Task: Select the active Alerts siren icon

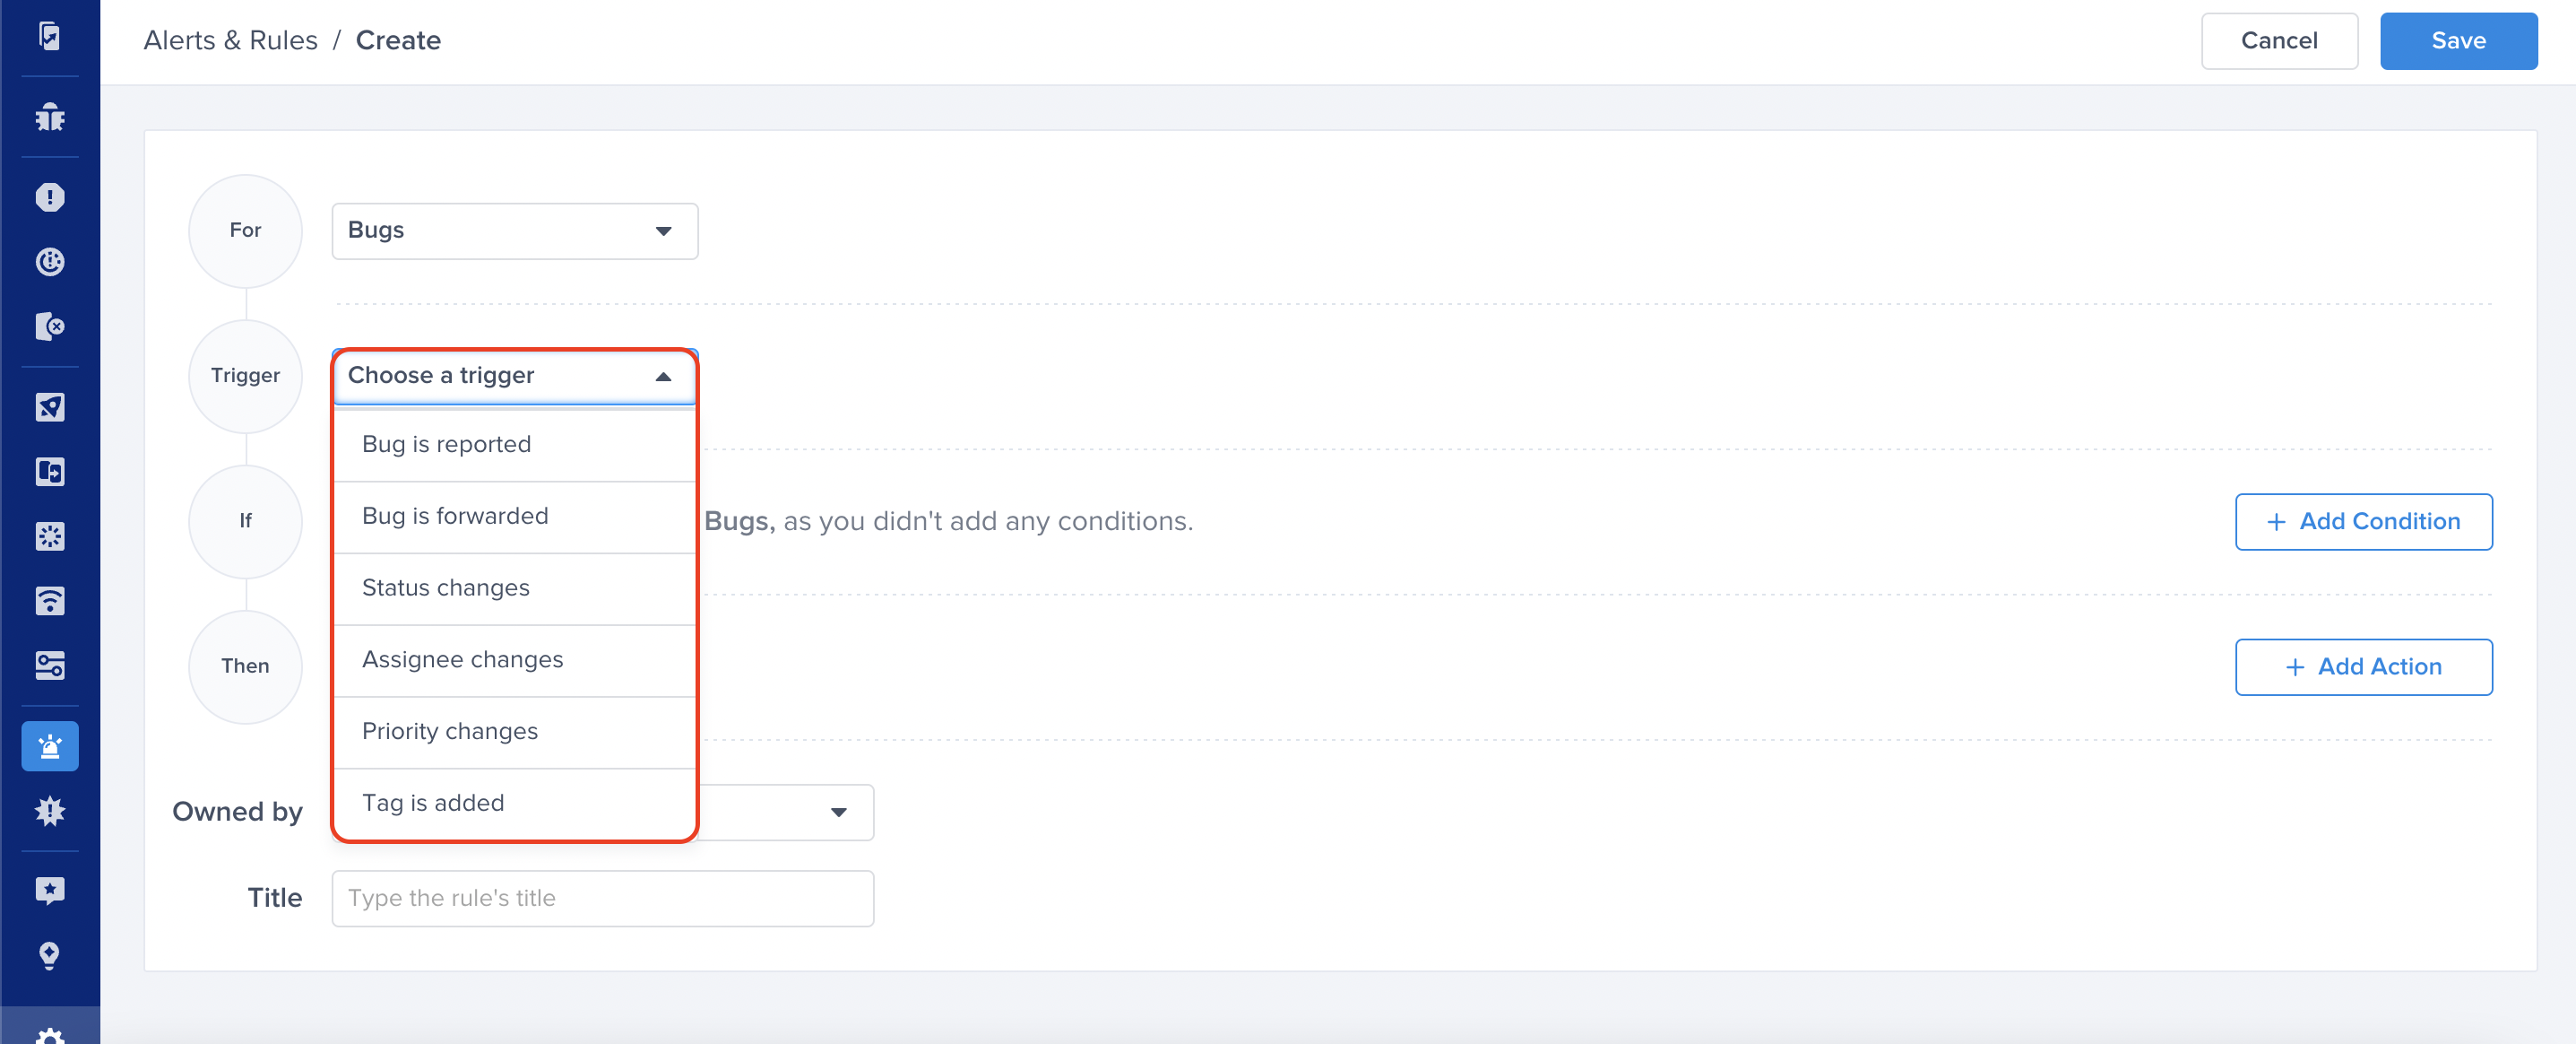Action: [x=49, y=747]
